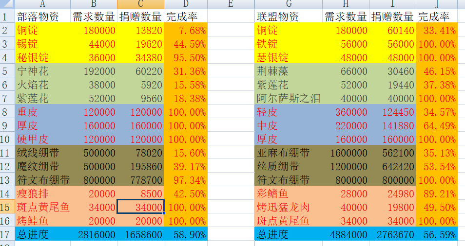Select the highlighted column C header

pyautogui.click(x=140, y=4)
